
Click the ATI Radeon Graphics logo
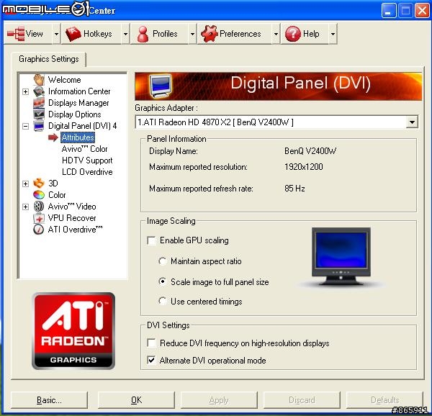tap(73, 331)
